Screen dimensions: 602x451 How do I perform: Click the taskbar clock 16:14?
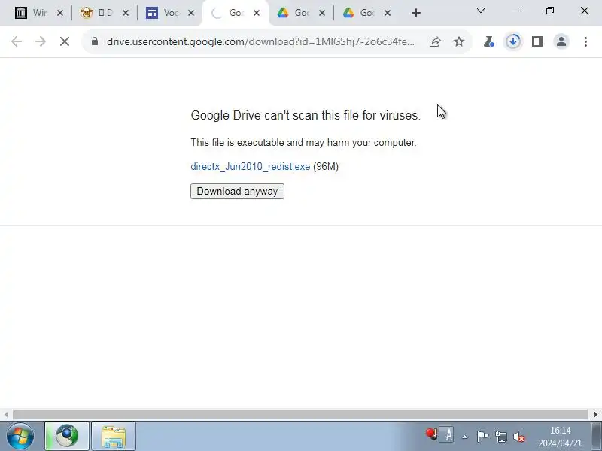[560, 431]
